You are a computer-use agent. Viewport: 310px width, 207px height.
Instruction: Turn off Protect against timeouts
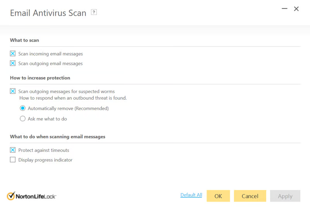pos(13,150)
